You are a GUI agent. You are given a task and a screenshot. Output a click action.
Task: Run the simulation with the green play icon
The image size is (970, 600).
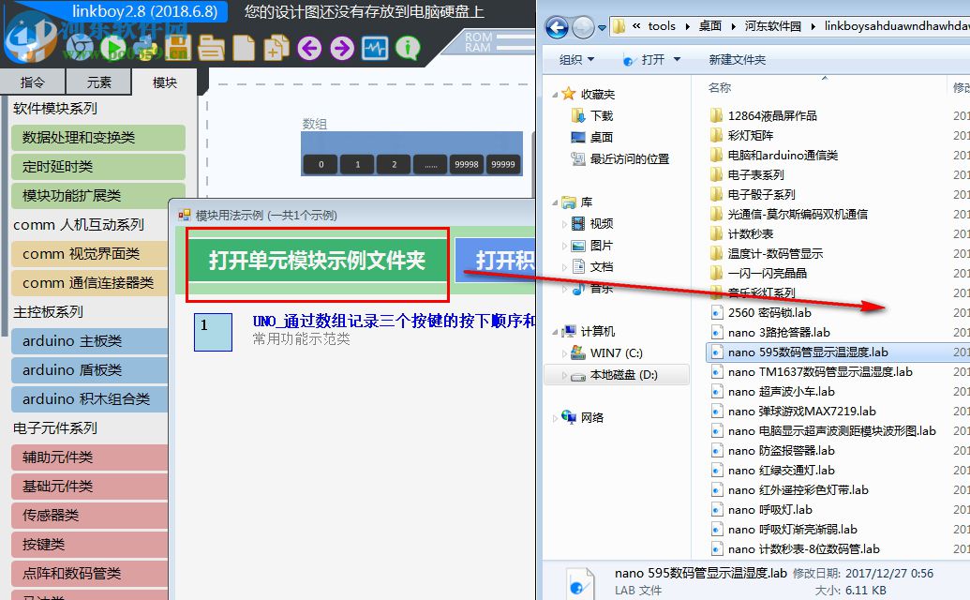(x=113, y=47)
